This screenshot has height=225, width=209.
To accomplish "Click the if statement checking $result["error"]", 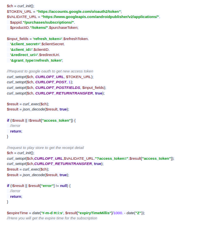I will [x=39, y=186].
